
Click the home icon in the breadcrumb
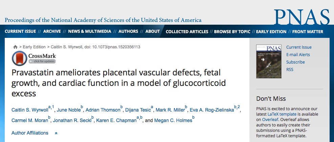click(x=15, y=47)
